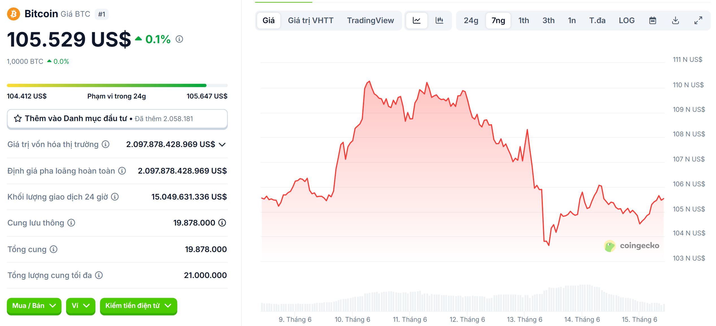716x326 pixels.
Task: Open info icon next to Cung lưu thông label
Action: tap(71, 223)
